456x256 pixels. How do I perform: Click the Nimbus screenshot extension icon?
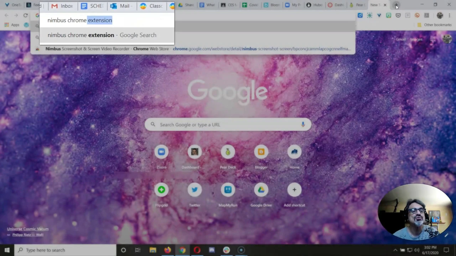click(369, 15)
